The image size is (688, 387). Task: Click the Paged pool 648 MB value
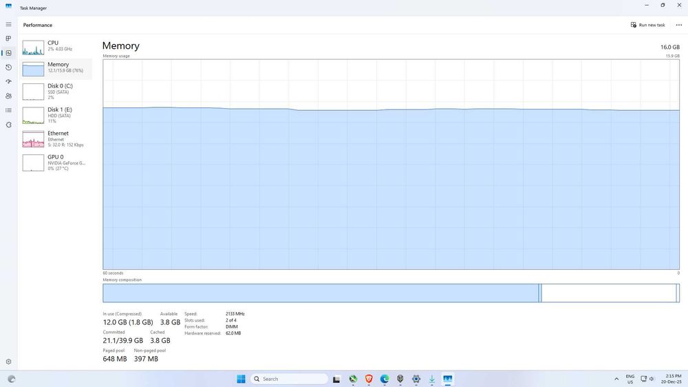114,359
